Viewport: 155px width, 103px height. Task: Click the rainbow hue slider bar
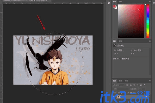click(148, 21)
